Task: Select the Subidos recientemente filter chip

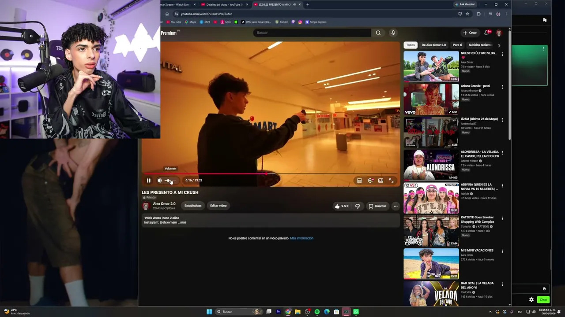Action: (480, 45)
